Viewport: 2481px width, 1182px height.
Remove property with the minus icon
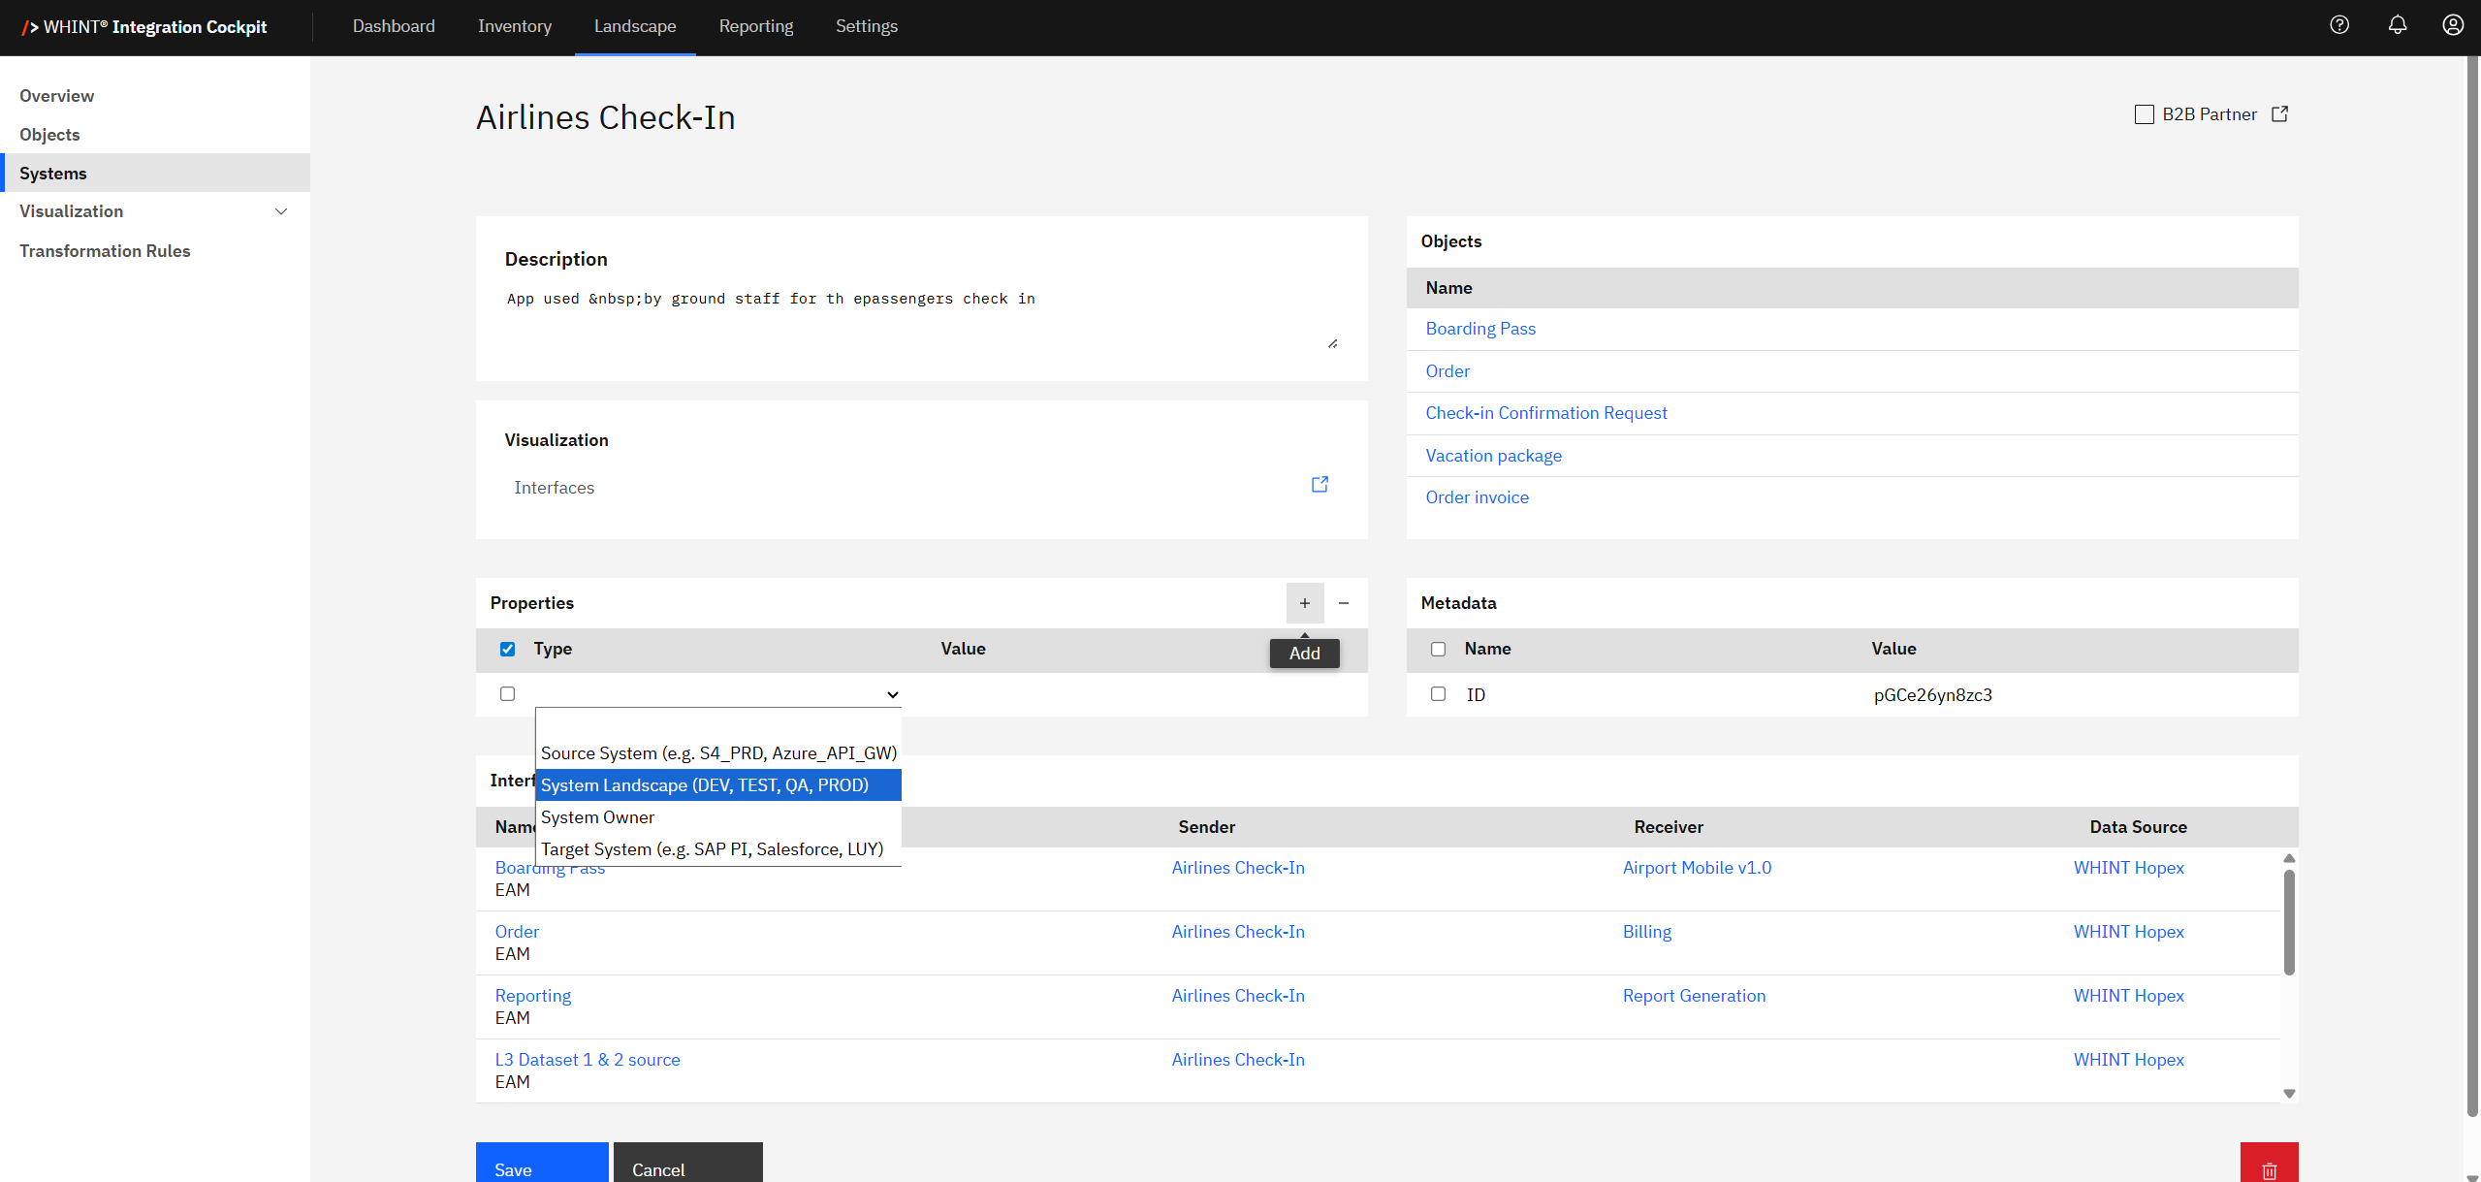point(1344,603)
